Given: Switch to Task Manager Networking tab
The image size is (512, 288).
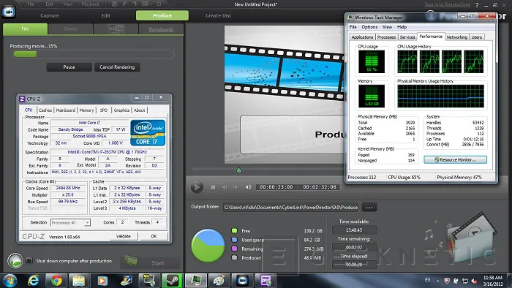Looking at the screenshot, I should tap(457, 37).
